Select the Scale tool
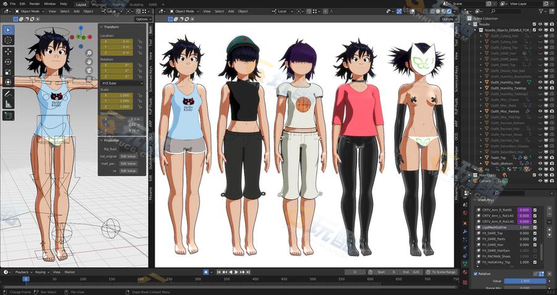The width and height of the screenshot is (557, 295). click(9, 72)
